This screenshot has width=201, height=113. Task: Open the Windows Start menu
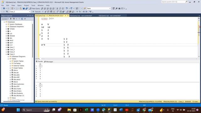click(x=18, y=110)
